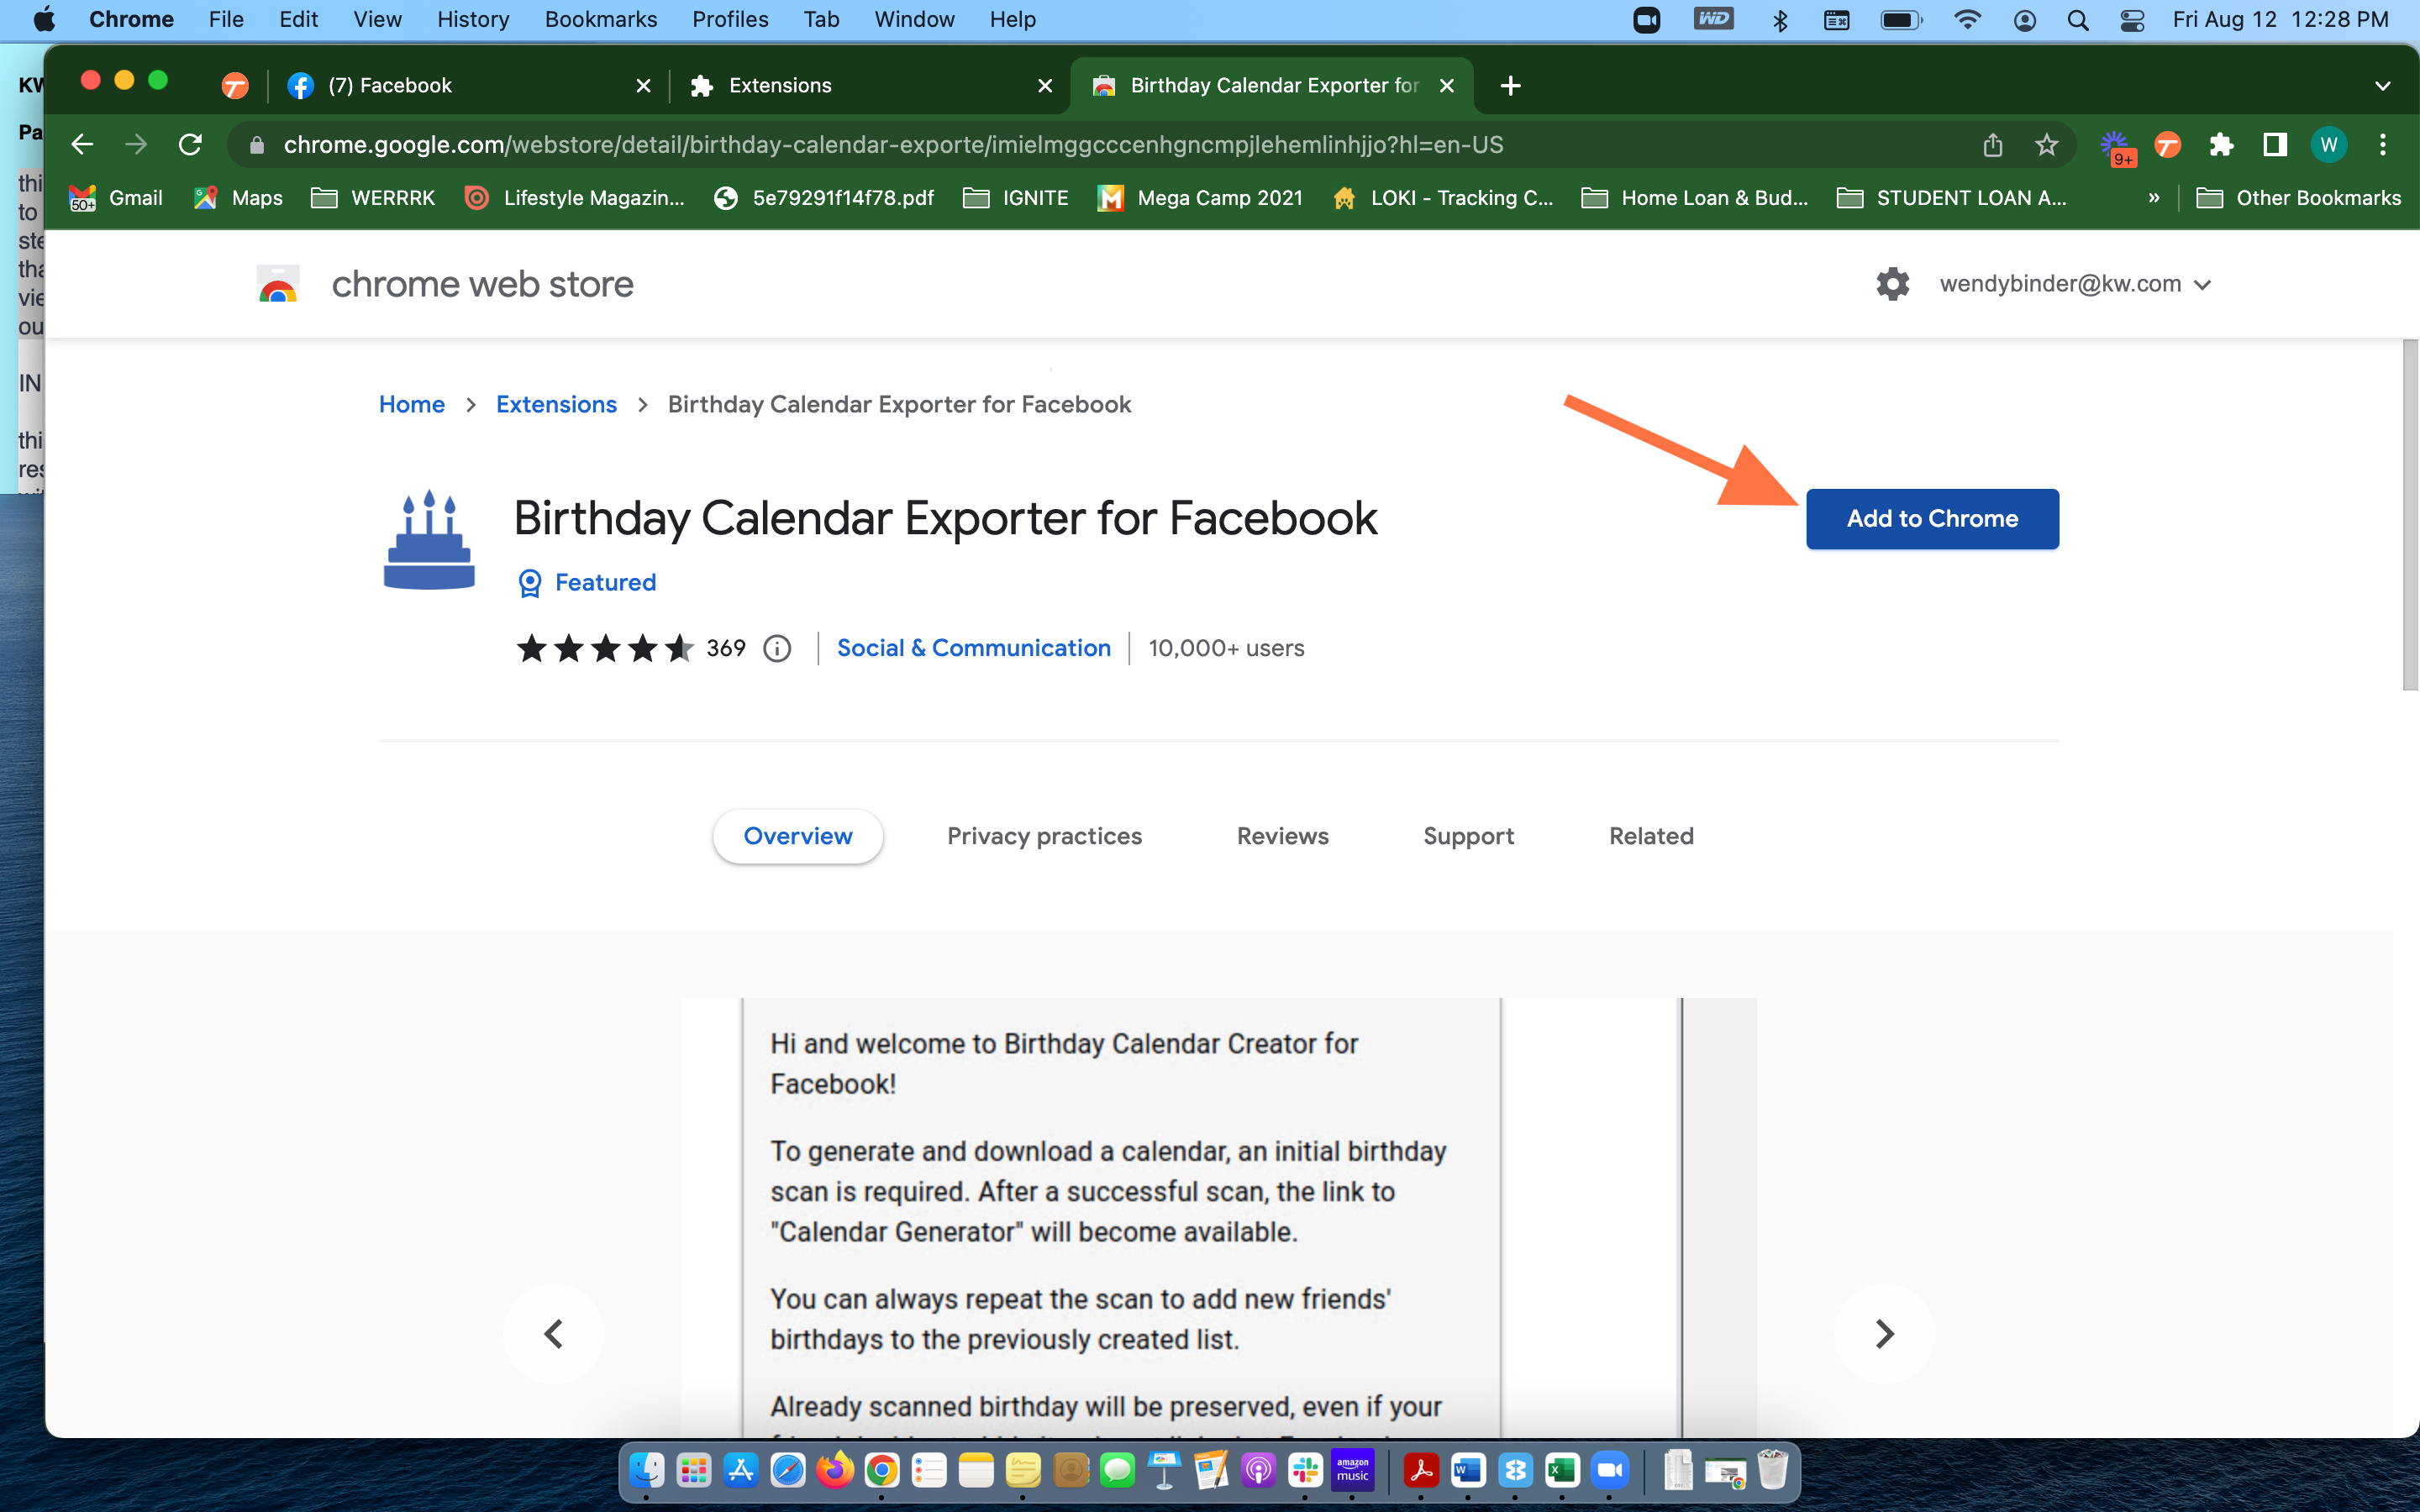Open the History menu in menu bar
The width and height of the screenshot is (2420, 1512).
point(473,20)
